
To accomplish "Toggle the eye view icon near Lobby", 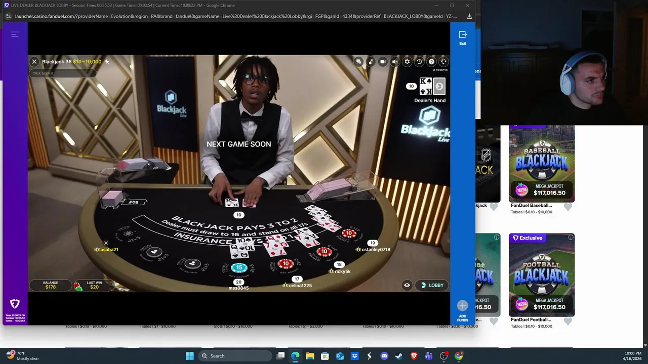I will click(407, 285).
